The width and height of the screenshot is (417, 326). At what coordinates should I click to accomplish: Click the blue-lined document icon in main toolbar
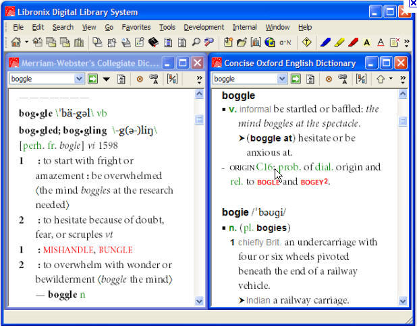168,42
